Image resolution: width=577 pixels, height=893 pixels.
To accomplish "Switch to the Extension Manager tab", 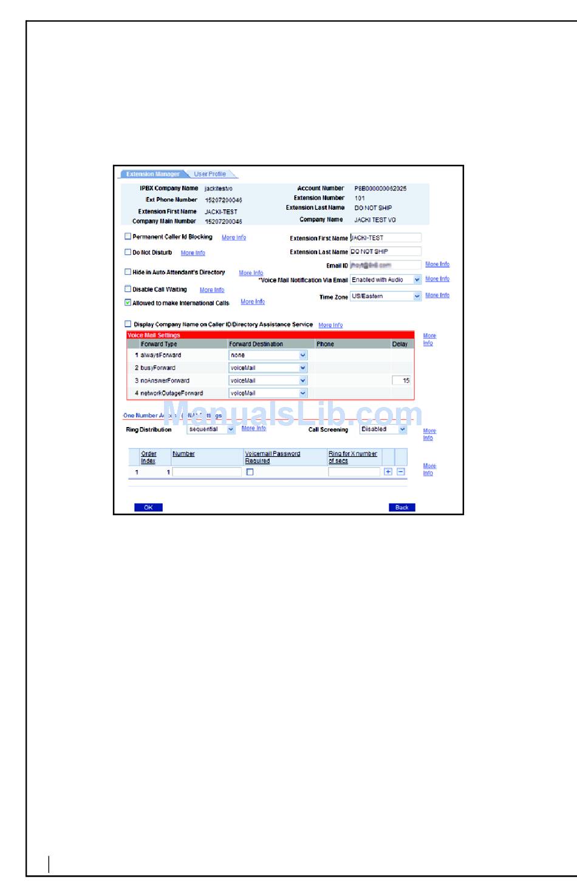I will [x=153, y=174].
